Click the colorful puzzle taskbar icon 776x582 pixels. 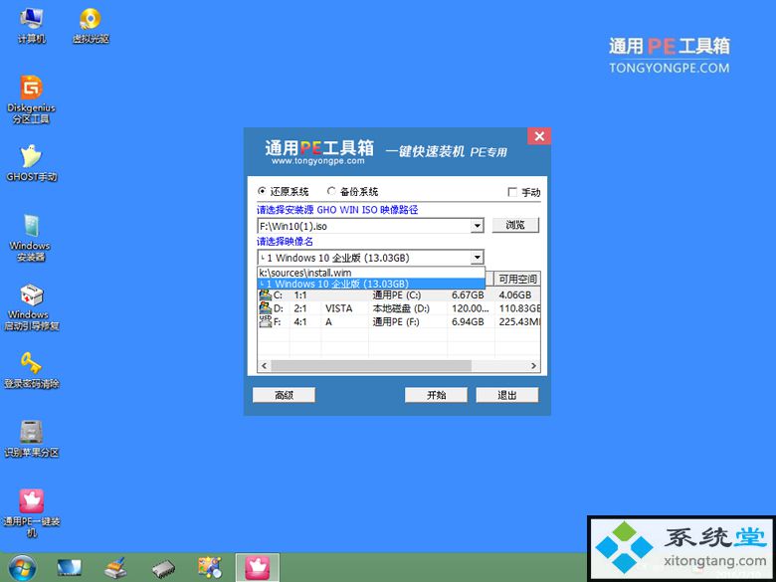(x=210, y=568)
